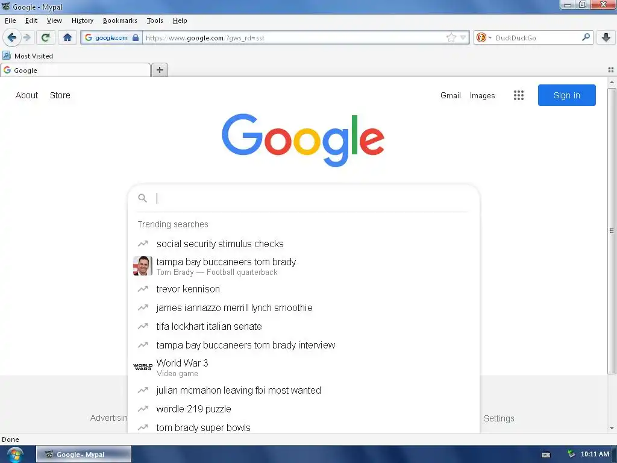The width and height of the screenshot is (617, 463).
Task: Click World War 3 logo thumbnail
Action: (142, 367)
